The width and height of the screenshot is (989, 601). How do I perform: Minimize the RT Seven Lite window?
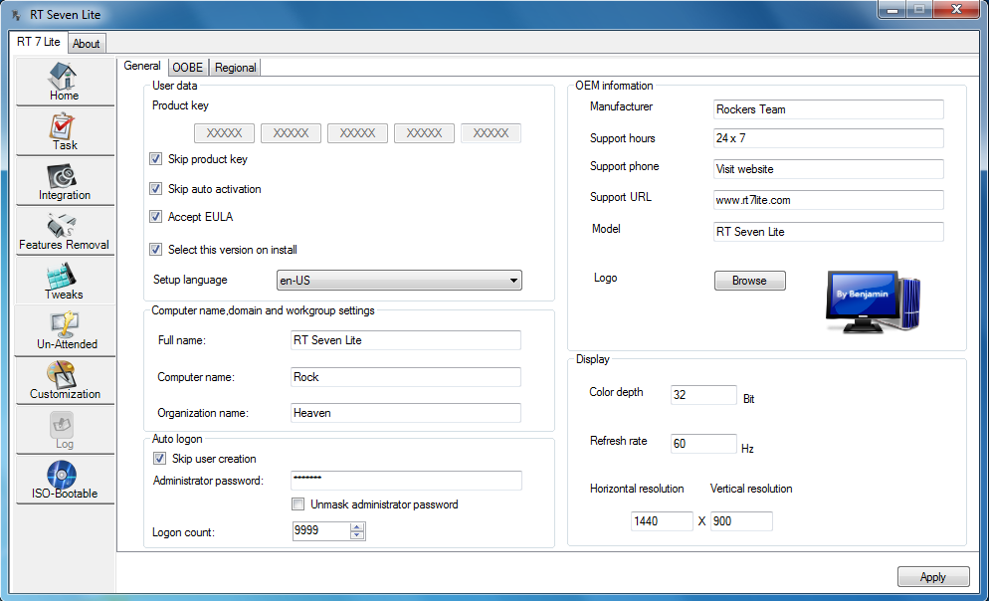(892, 10)
